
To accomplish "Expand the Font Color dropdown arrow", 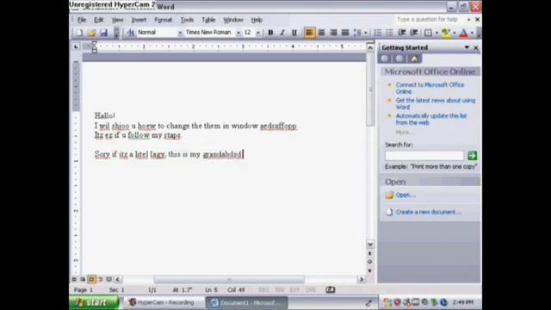I will tap(472, 33).
